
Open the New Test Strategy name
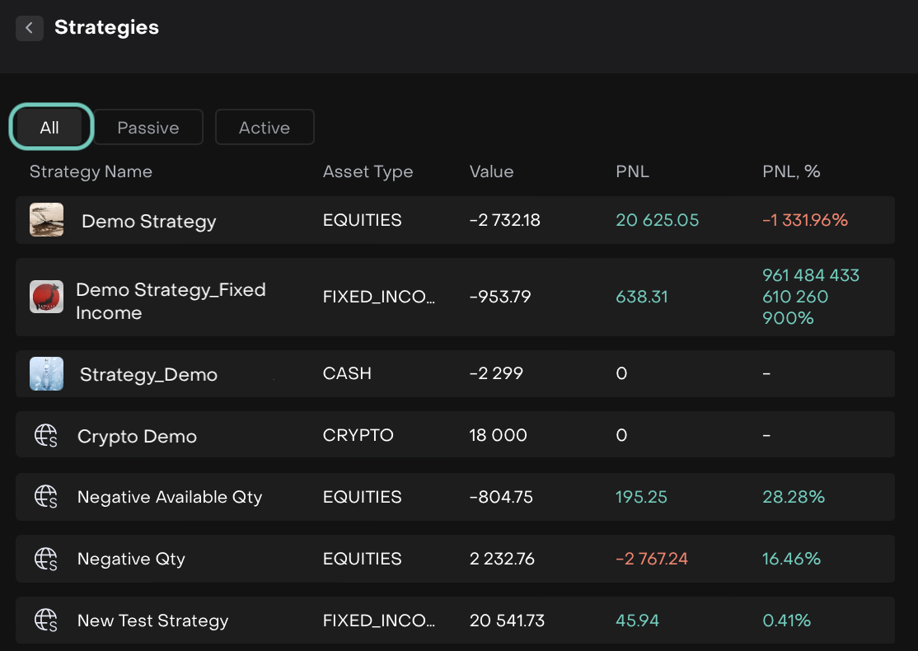[152, 621]
